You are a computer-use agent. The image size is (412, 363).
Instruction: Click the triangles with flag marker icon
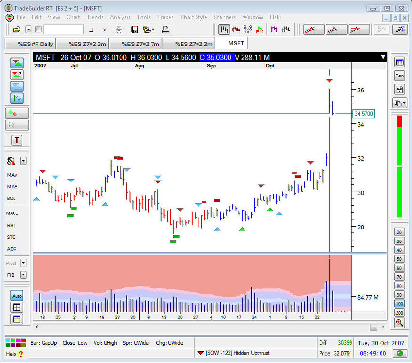[x=17, y=75]
